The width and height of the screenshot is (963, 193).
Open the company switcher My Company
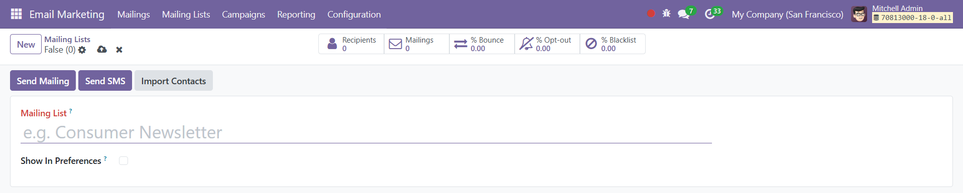tap(787, 15)
